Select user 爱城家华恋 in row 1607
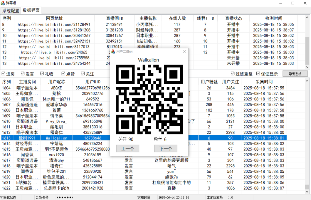 click(56, 105)
